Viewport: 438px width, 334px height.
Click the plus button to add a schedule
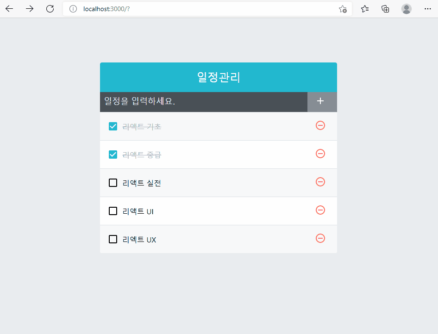click(322, 102)
